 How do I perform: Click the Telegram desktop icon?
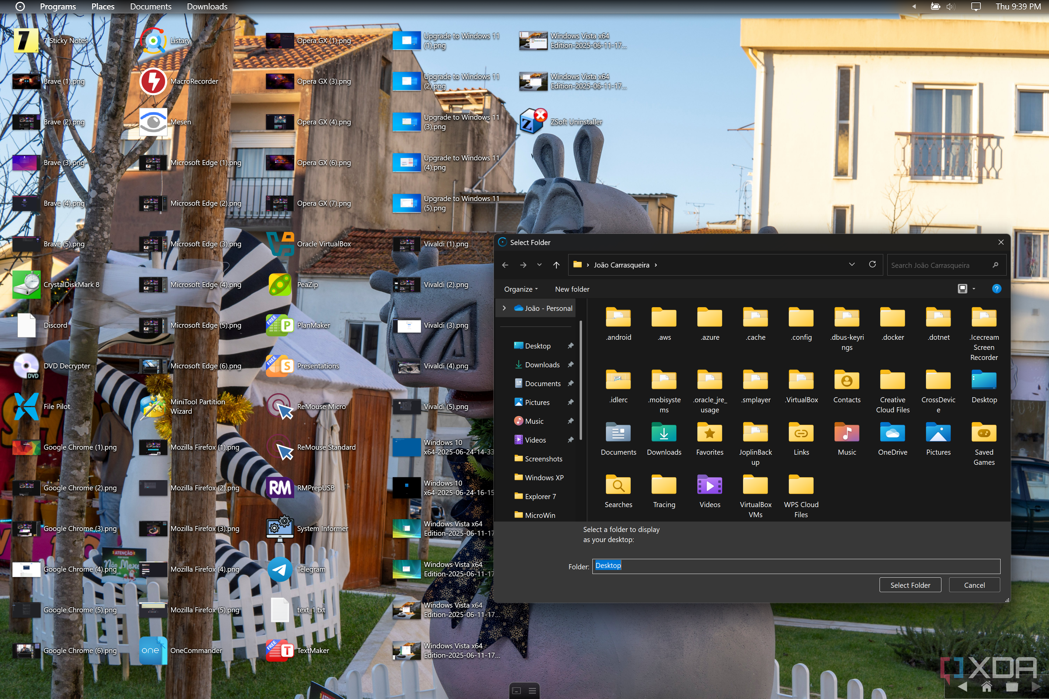click(x=280, y=569)
